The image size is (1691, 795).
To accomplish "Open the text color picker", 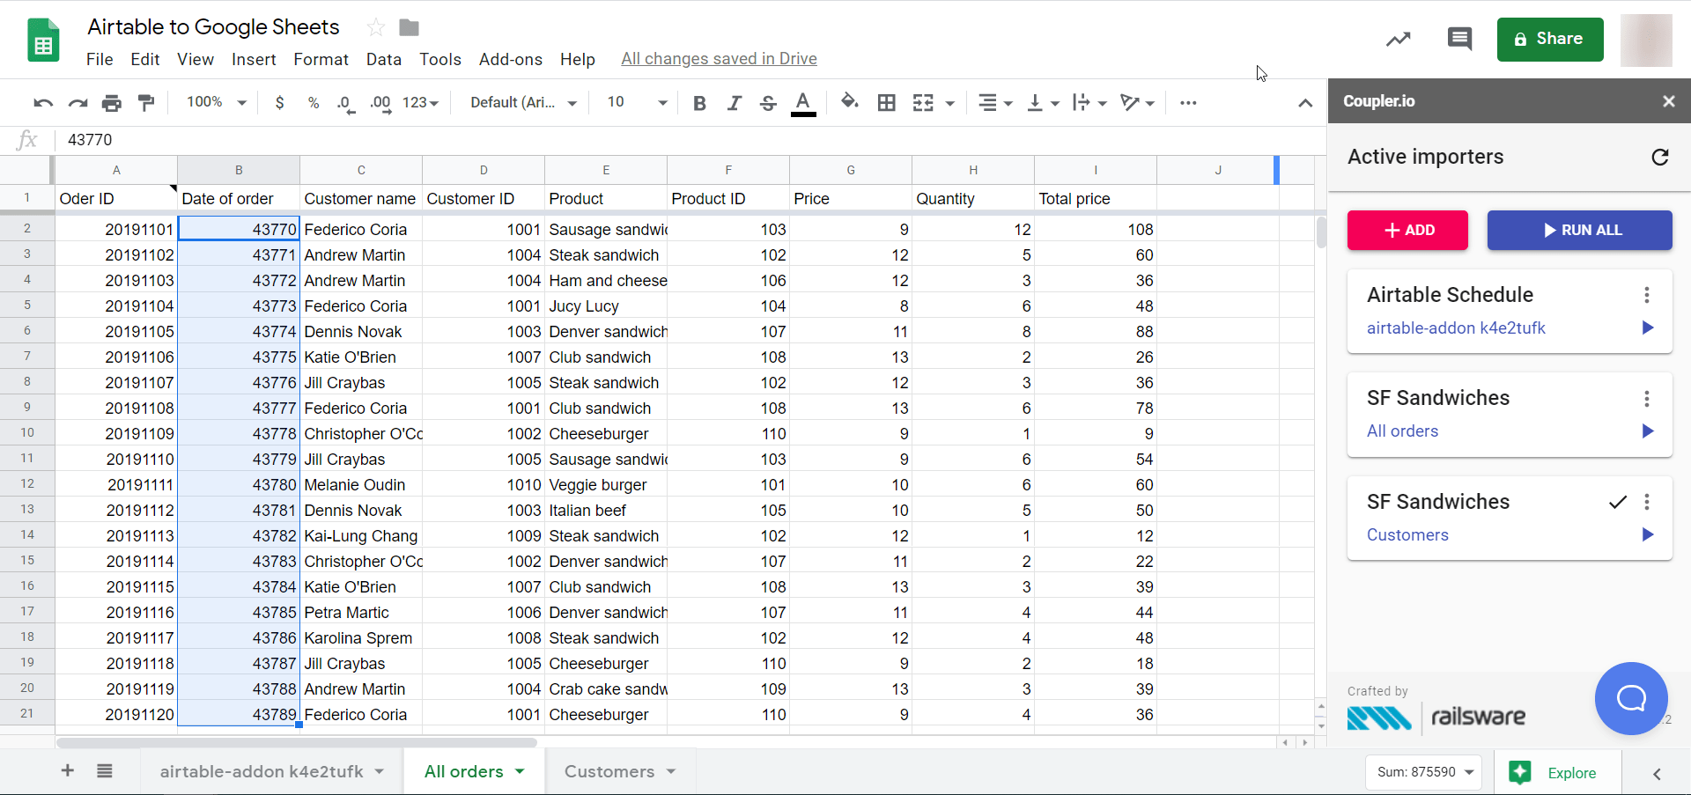I will click(x=802, y=103).
